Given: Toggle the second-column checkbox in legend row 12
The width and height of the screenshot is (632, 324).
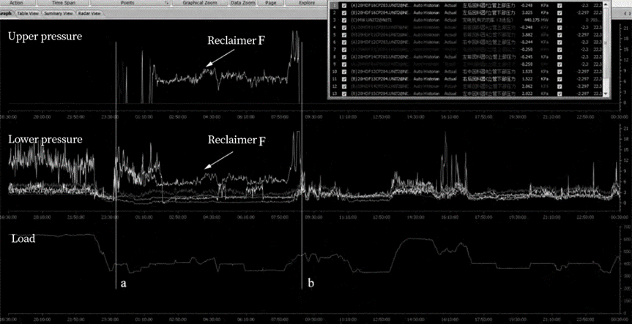Looking at the screenshot, I should pos(559,86).
